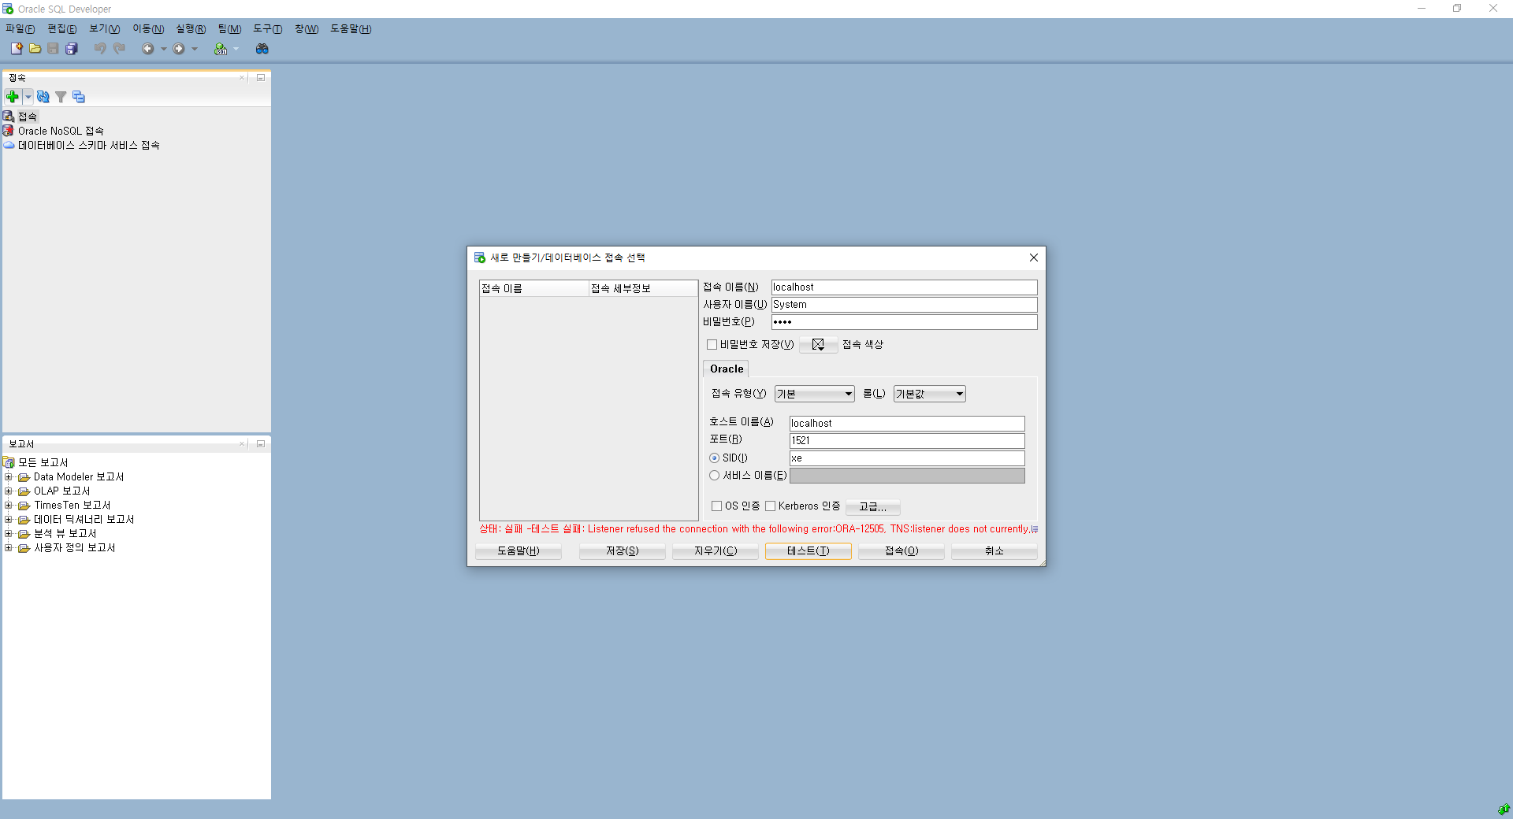Collapse all connections tree nodes icon

[79, 97]
